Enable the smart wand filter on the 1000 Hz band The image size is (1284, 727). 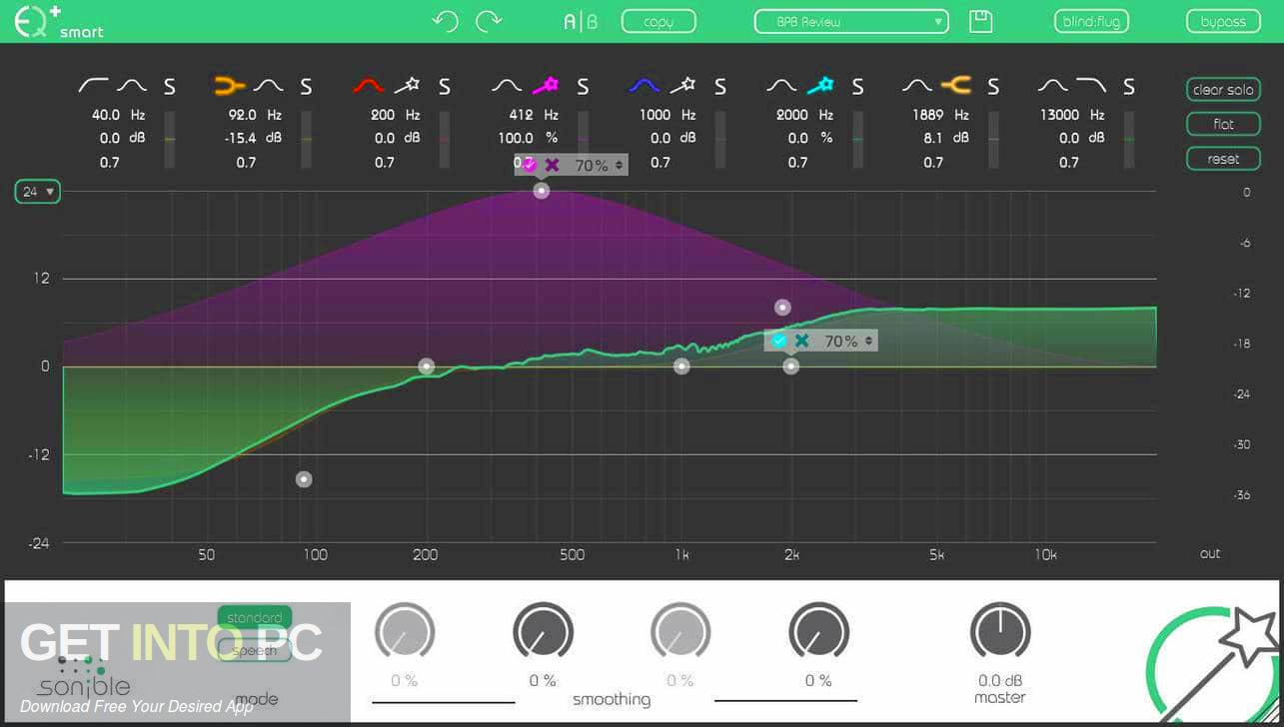[x=682, y=87]
